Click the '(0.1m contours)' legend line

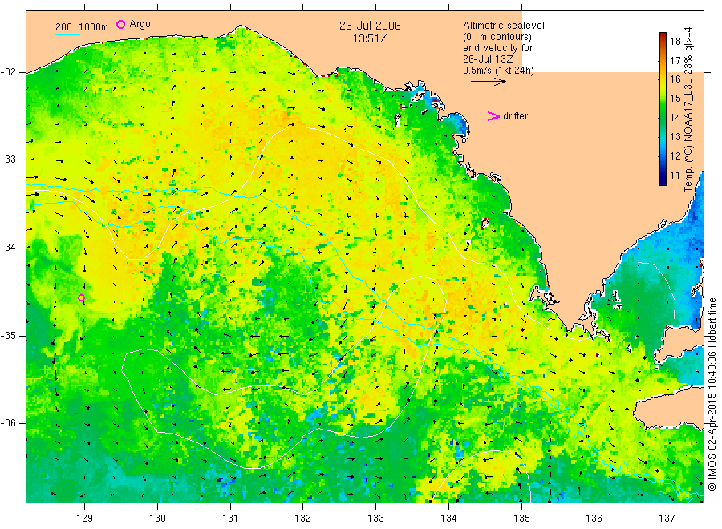(x=497, y=37)
